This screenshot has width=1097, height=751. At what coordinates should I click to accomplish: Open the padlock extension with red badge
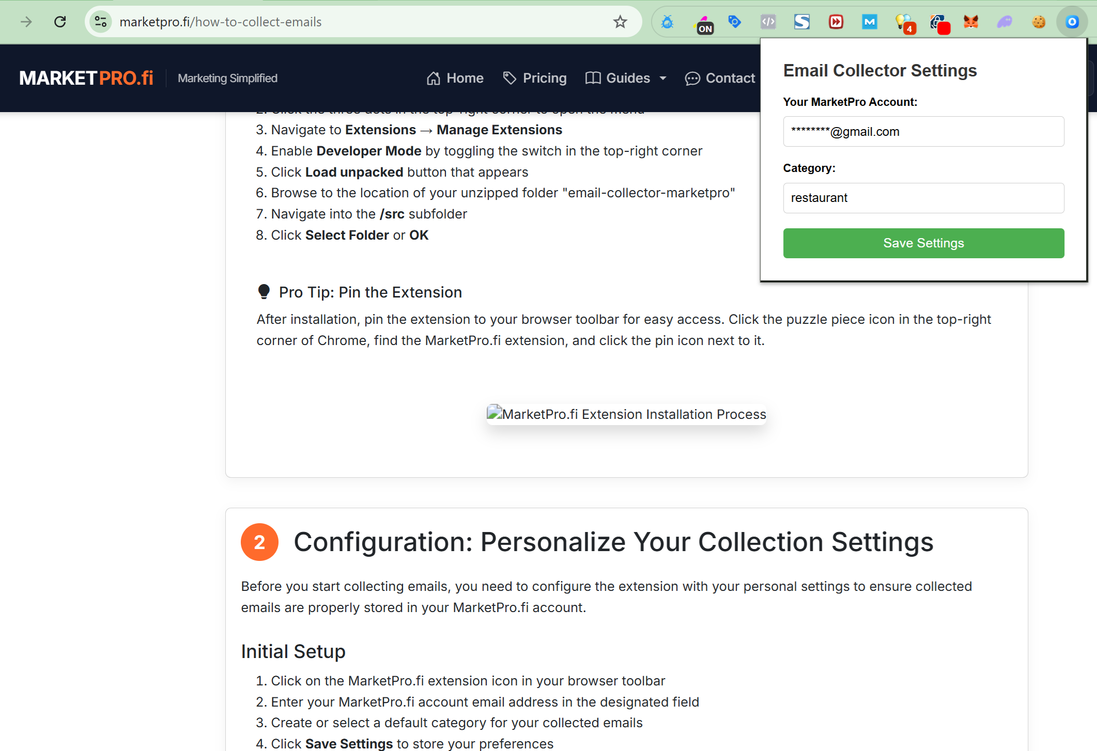939,23
